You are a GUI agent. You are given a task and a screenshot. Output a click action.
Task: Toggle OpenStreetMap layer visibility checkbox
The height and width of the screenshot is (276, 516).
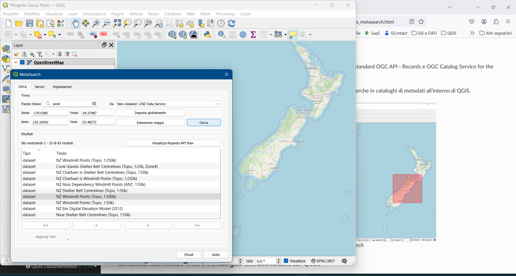point(23,62)
